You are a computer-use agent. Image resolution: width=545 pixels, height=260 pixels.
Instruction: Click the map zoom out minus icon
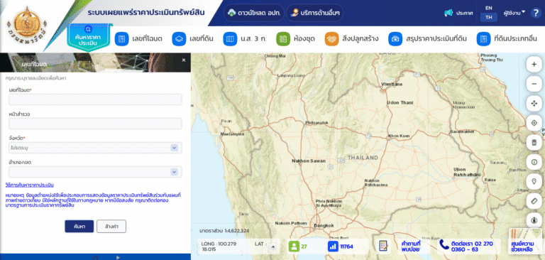click(534, 84)
